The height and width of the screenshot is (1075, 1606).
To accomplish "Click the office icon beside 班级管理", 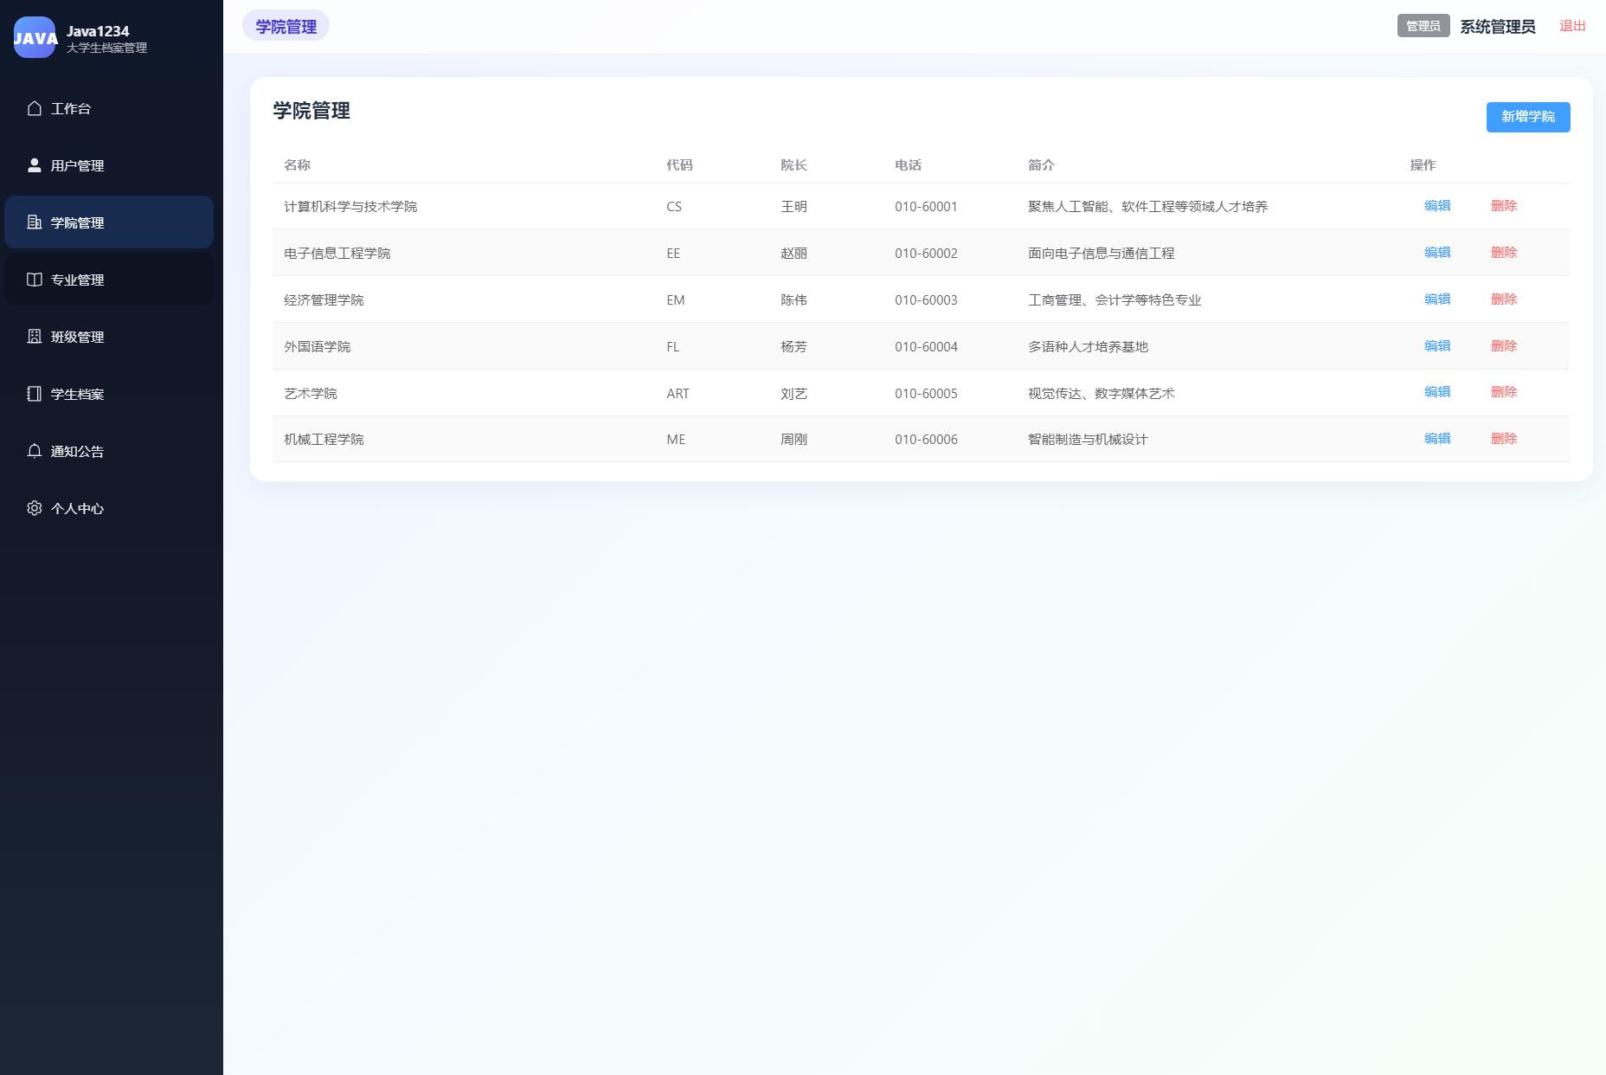I will [x=35, y=337].
